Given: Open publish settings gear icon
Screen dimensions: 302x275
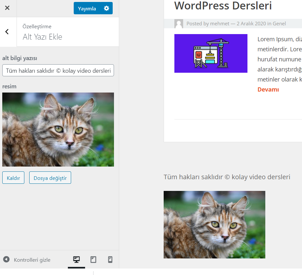Looking at the screenshot, I should click(x=107, y=8).
